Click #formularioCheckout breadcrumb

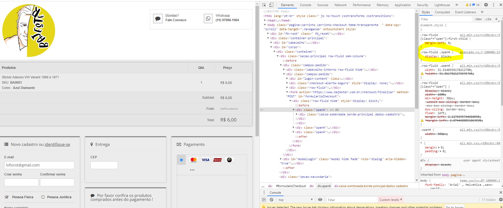tap(291, 186)
